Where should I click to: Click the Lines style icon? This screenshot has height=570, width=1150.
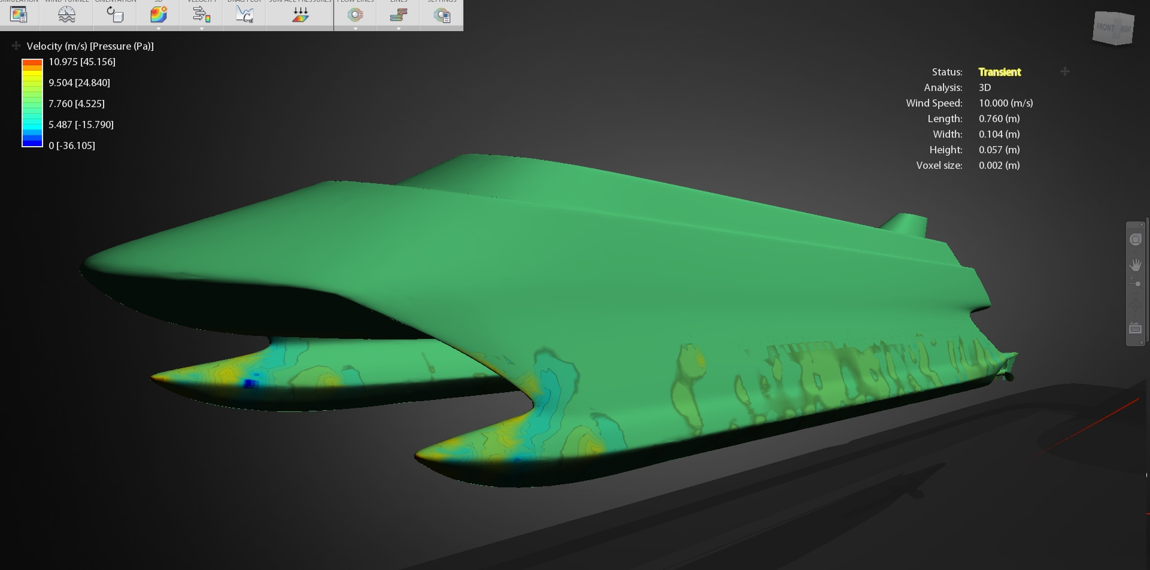[x=398, y=15]
